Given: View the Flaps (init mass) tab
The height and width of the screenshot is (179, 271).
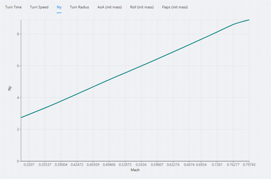Looking at the screenshot, I should [x=175, y=7].
